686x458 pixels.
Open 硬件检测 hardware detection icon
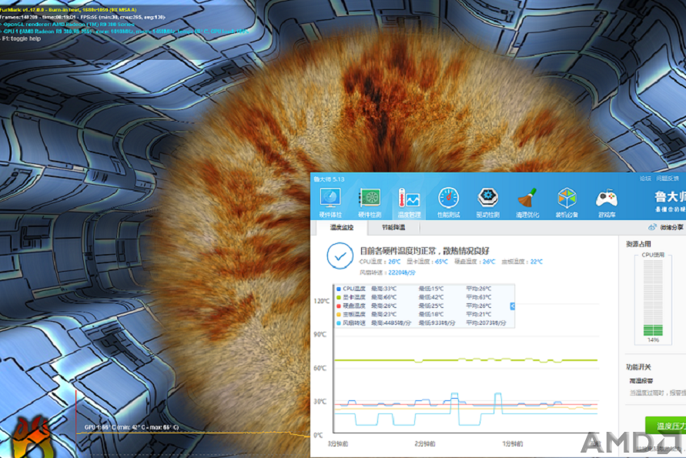click(370, 202)
